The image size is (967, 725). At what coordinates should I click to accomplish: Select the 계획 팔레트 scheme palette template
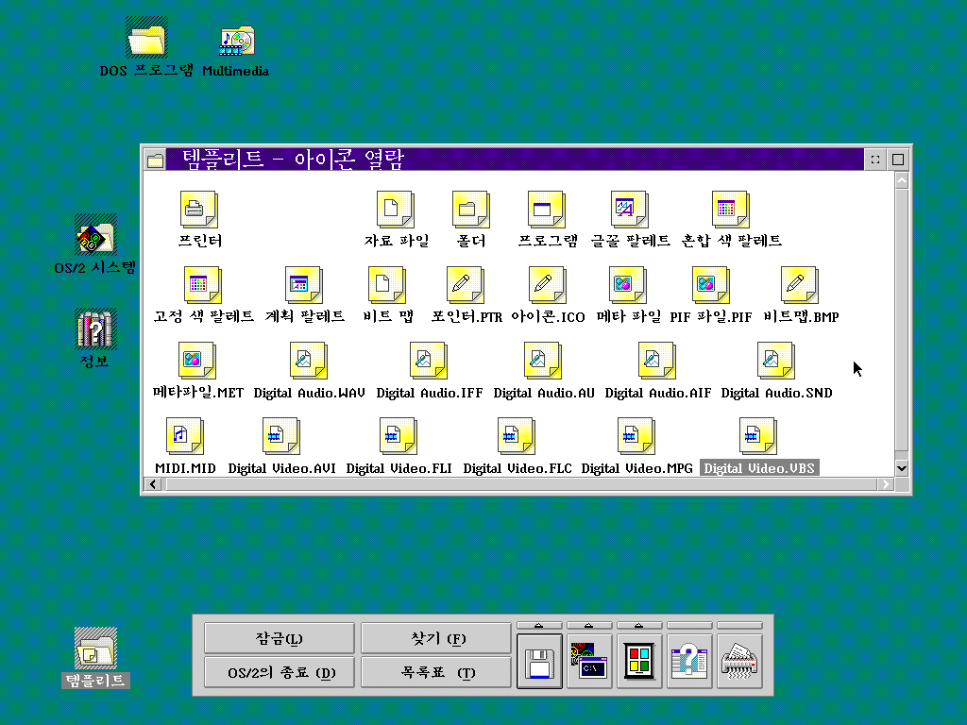tap(304, 285)
